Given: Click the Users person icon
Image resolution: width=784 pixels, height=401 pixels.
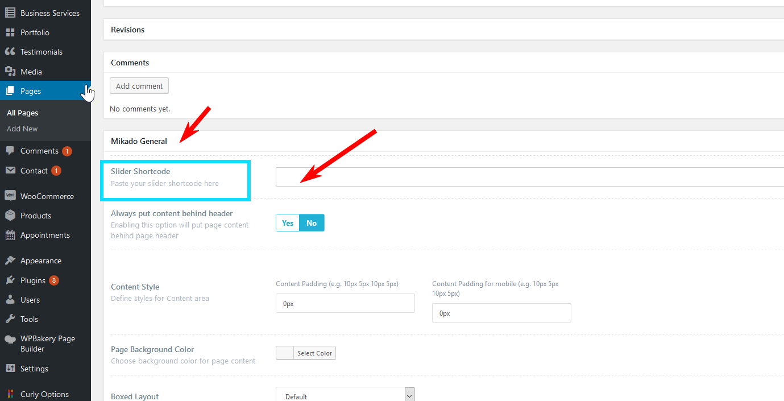Looking at the screenshot, I should (x=10, y=300).
